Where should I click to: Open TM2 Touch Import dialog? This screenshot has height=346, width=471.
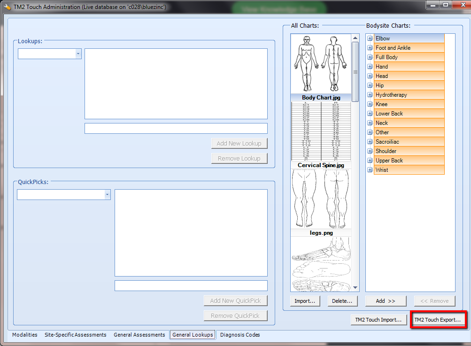pos(378,320)
